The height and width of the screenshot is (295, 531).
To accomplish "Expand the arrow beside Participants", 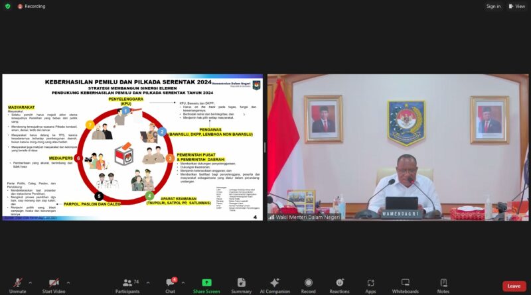I will point(148,281).
